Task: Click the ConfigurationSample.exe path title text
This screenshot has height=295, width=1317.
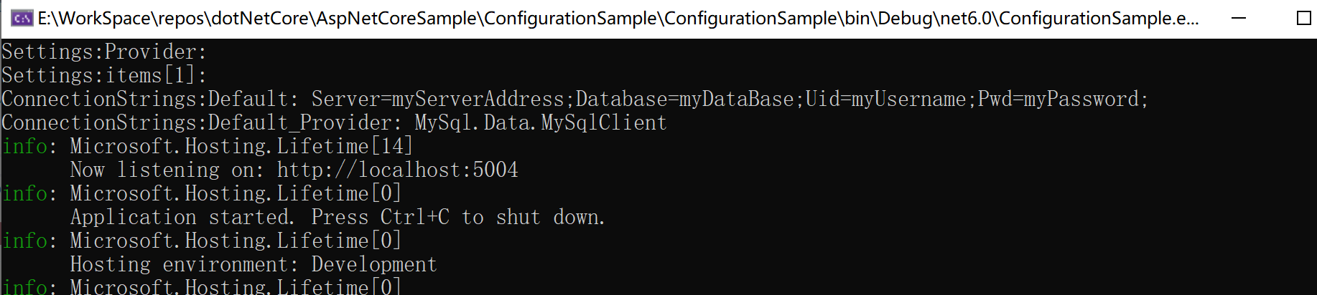Action: 618,18
